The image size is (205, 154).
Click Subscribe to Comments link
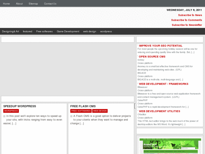[187, 20]
